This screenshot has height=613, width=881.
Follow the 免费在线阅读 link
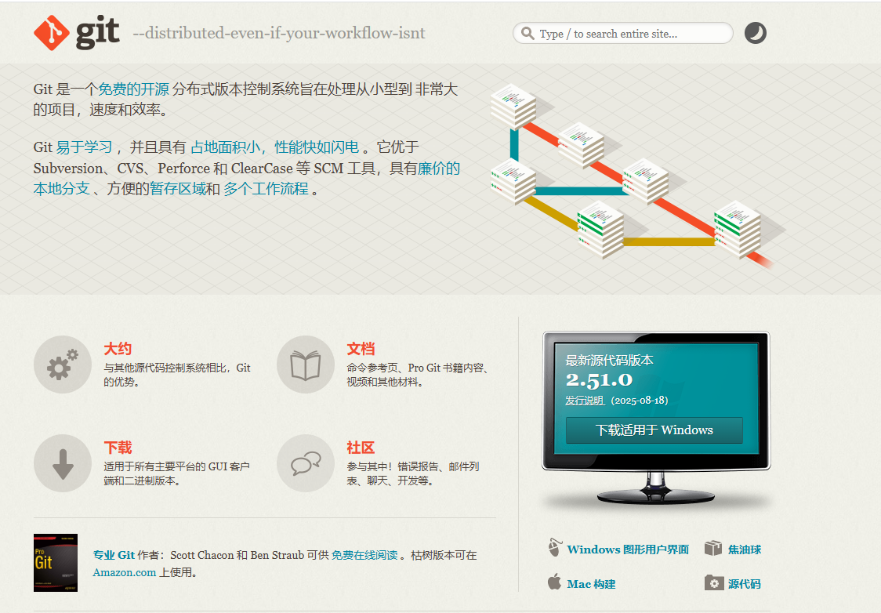364,555
